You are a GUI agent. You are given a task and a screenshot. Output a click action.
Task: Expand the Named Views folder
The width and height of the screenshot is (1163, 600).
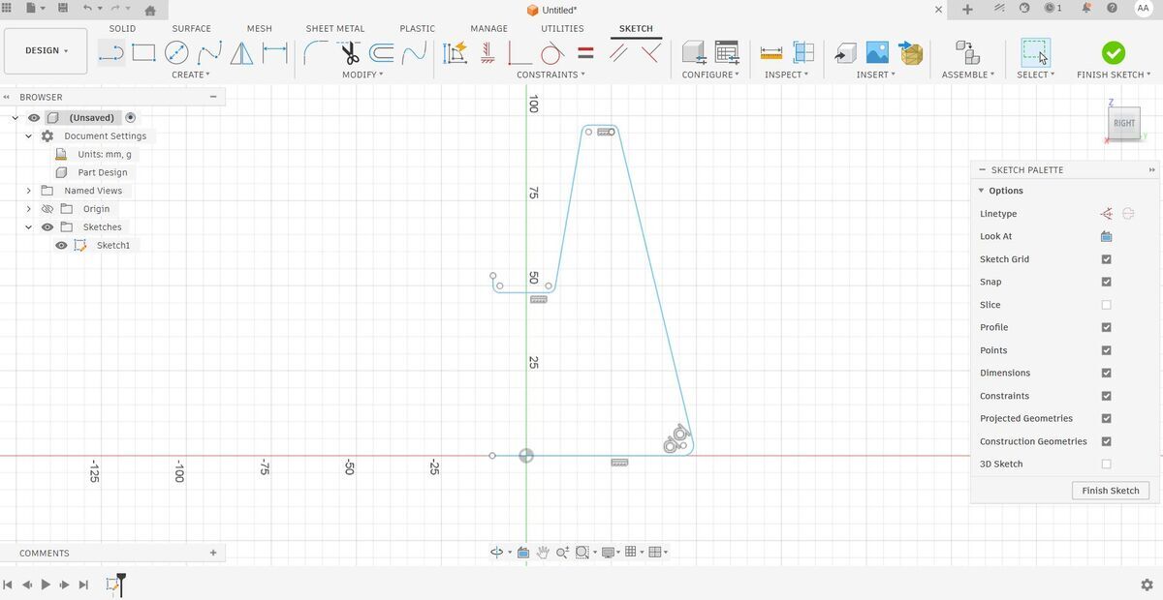click(x=29, y=191)
